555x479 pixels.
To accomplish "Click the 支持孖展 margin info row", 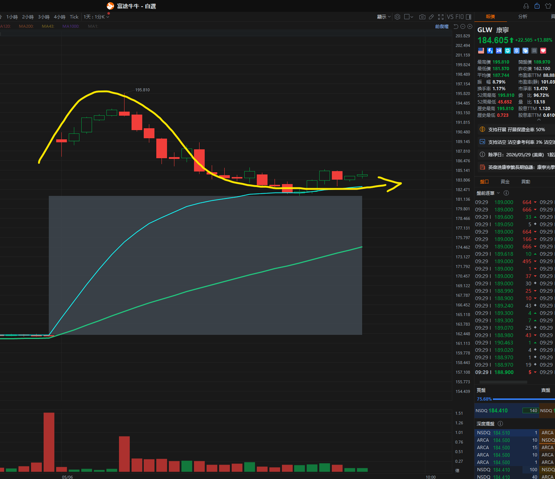I will pos(516,130).
